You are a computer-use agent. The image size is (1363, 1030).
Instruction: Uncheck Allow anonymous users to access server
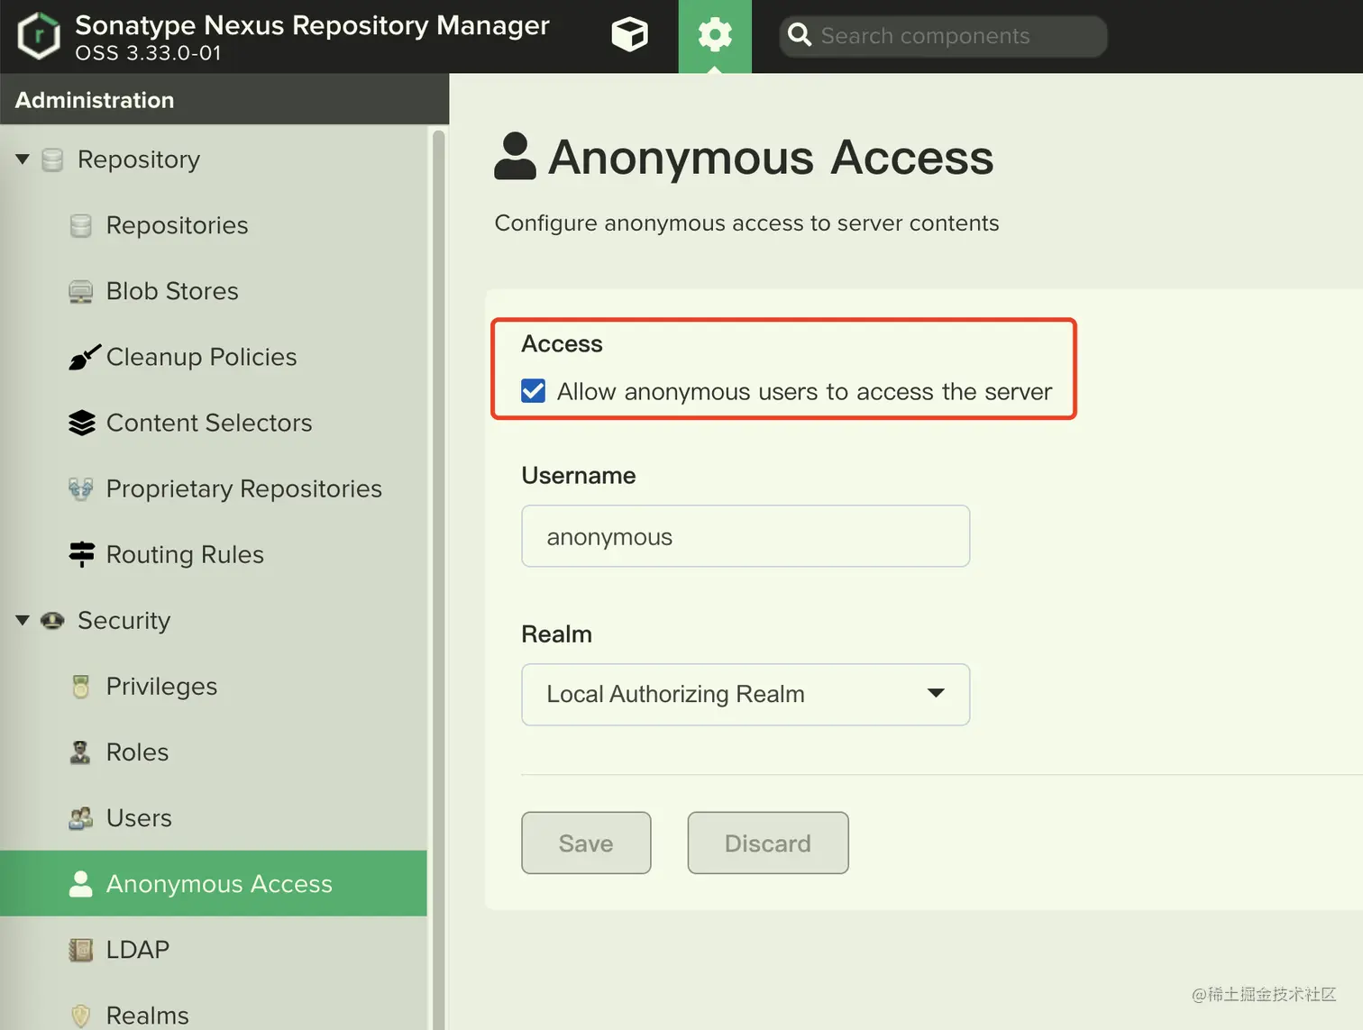(x=534, y=391)
